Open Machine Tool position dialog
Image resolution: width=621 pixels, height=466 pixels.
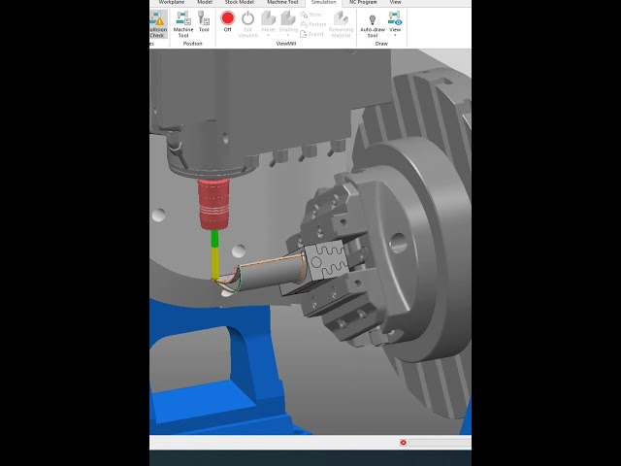[x=183, y=24]
